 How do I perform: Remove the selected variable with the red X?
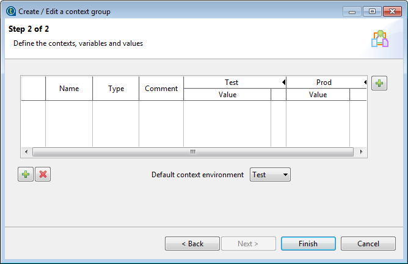43,175
